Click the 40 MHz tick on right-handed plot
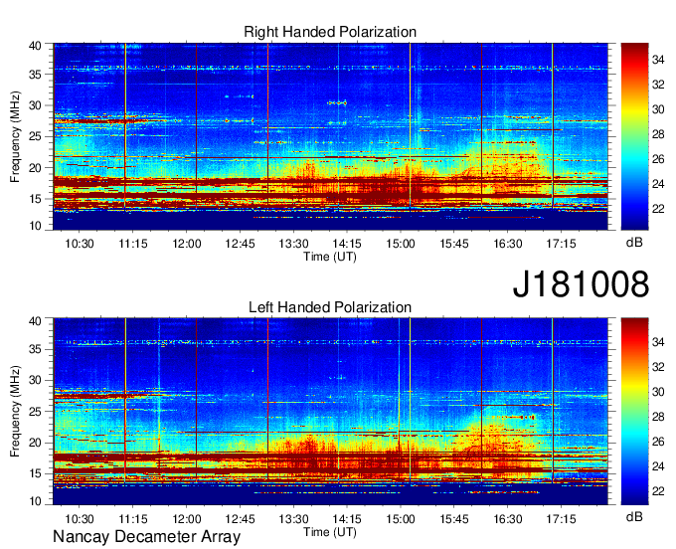Viewport: 676px width, 549px height. point(35,46)
